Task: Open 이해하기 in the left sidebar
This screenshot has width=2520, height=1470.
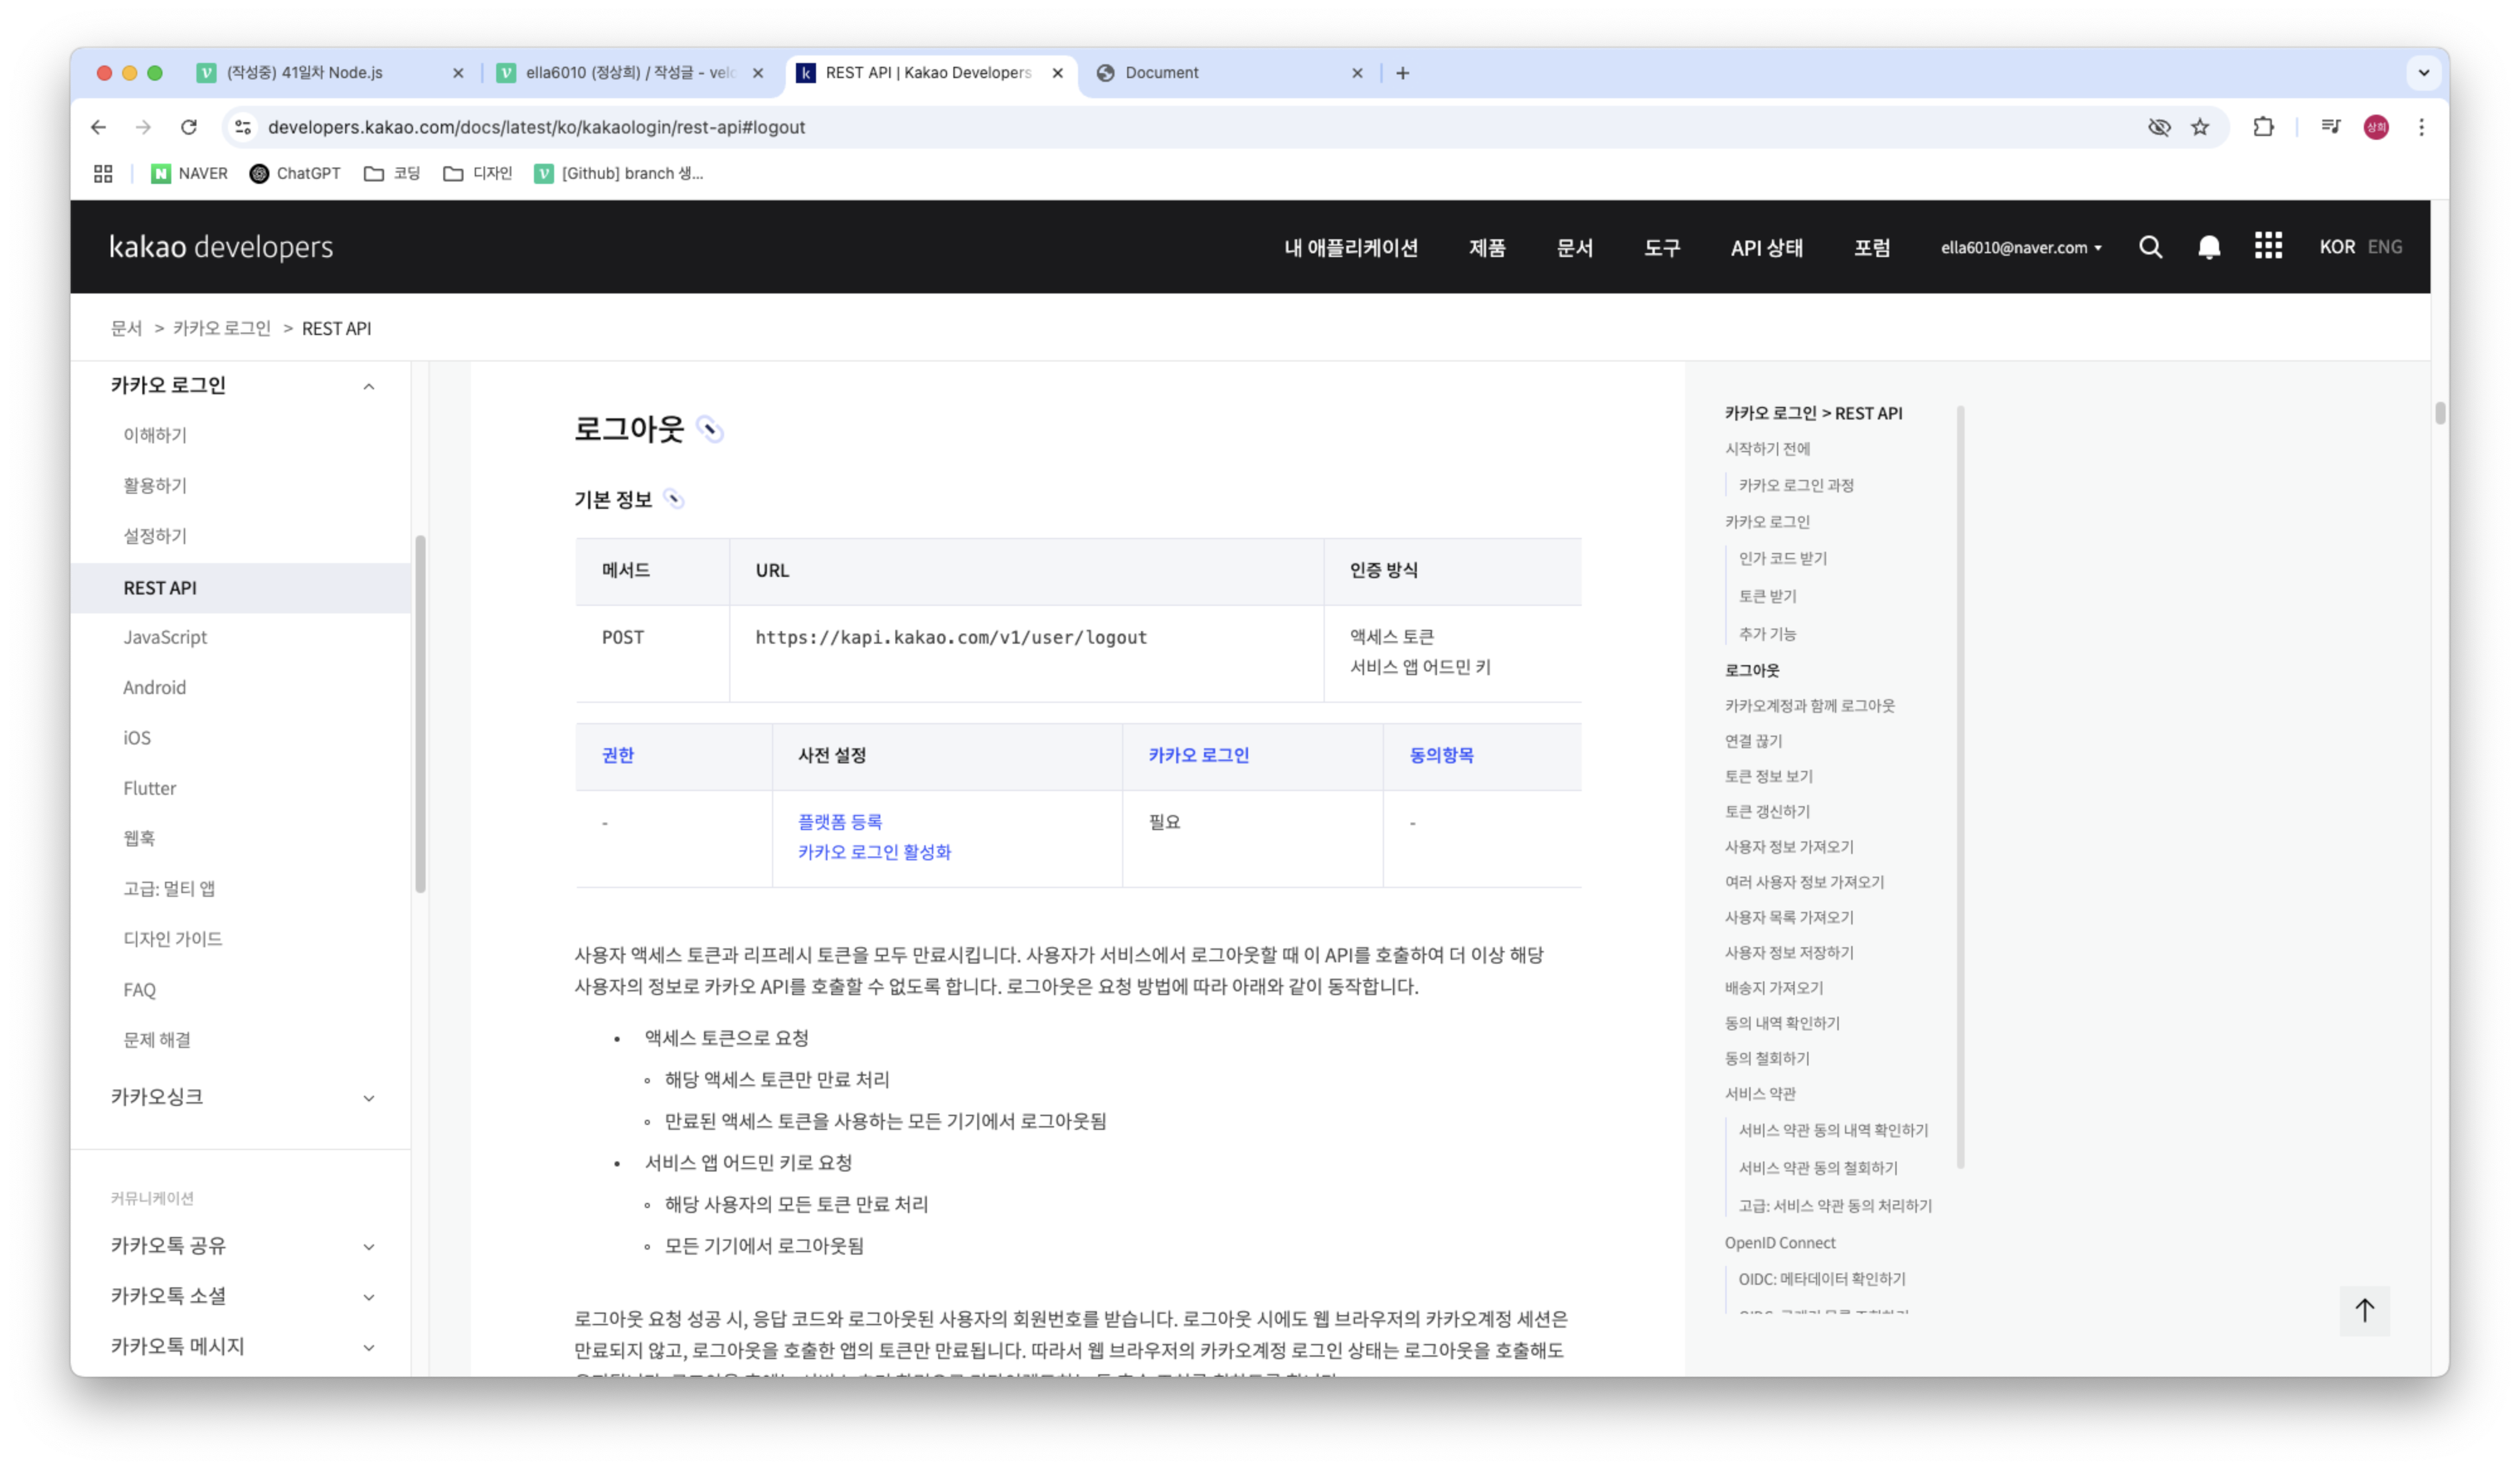Action: [155, 435]
